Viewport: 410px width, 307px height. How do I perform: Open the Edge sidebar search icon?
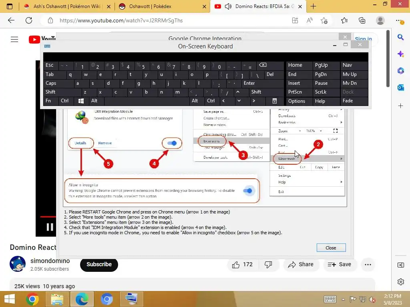pyautogui.click(x=400, y=37)
